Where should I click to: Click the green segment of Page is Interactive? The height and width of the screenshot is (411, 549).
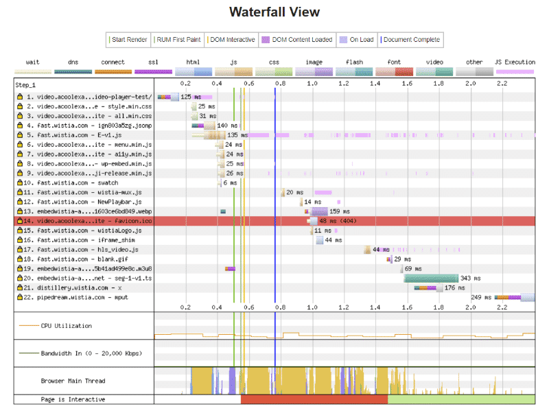coord(461,399)
